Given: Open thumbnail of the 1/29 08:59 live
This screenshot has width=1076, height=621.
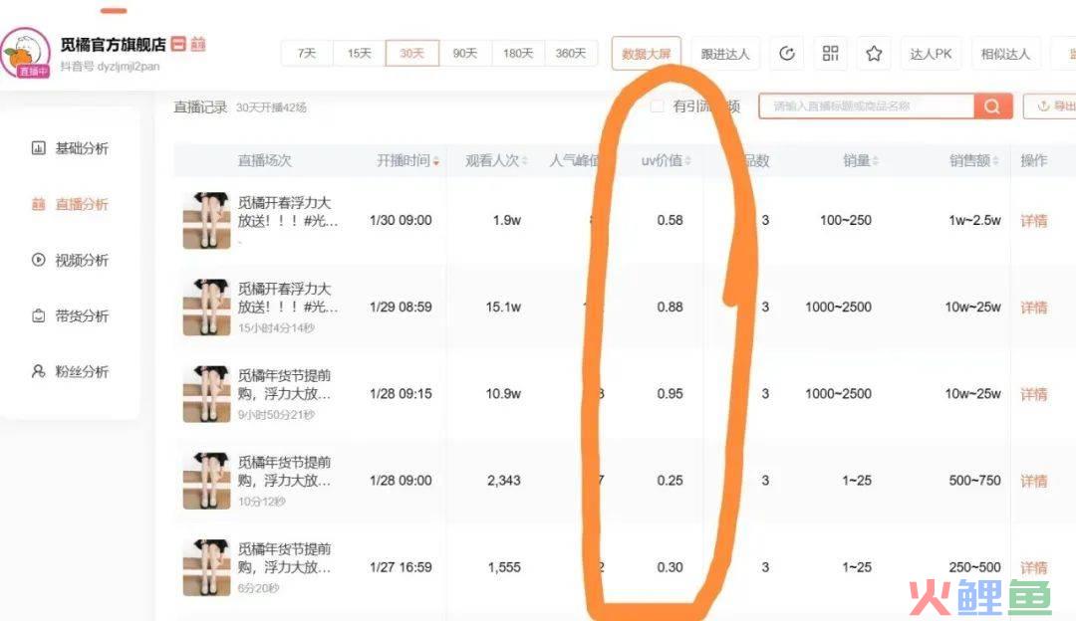Looking at the screenshot, I should pos(206,308).
